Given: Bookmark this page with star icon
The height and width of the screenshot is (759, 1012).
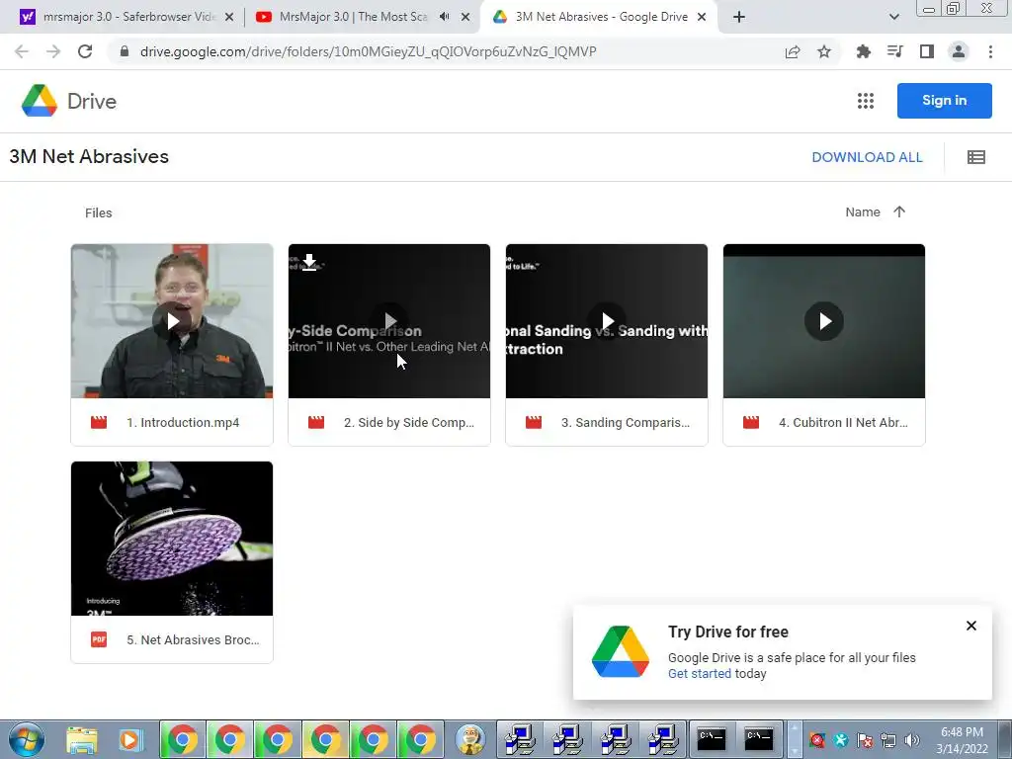Looking at the screenshot, I should pyautogui.click(x=824, y=51).
